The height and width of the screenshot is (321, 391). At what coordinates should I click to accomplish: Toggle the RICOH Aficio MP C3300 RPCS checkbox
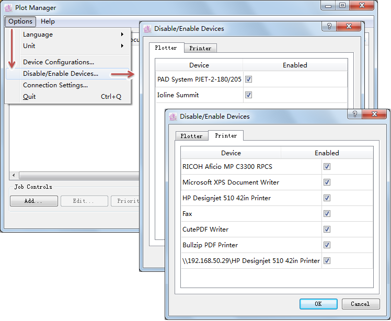coord(327,167)
